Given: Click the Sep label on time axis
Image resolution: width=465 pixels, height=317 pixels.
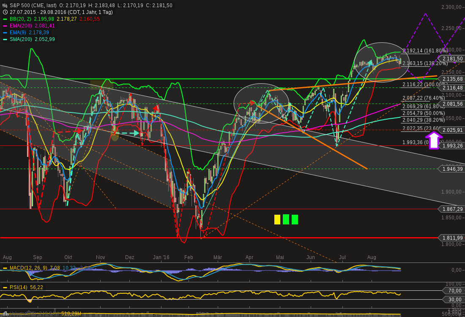Looking at the screenshot, I should pyautogui.click(x=37, y=257).
